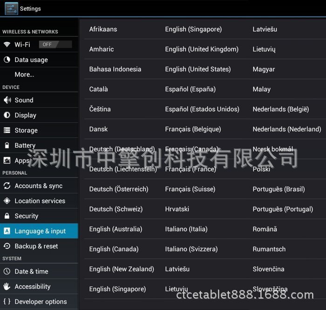This screenshot has height=310, width=326.
Task: Select Deutsch (Österreich) language
Action: [x=119, y=189]
